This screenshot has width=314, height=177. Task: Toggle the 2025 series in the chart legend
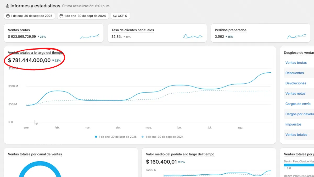click(116, 137)
